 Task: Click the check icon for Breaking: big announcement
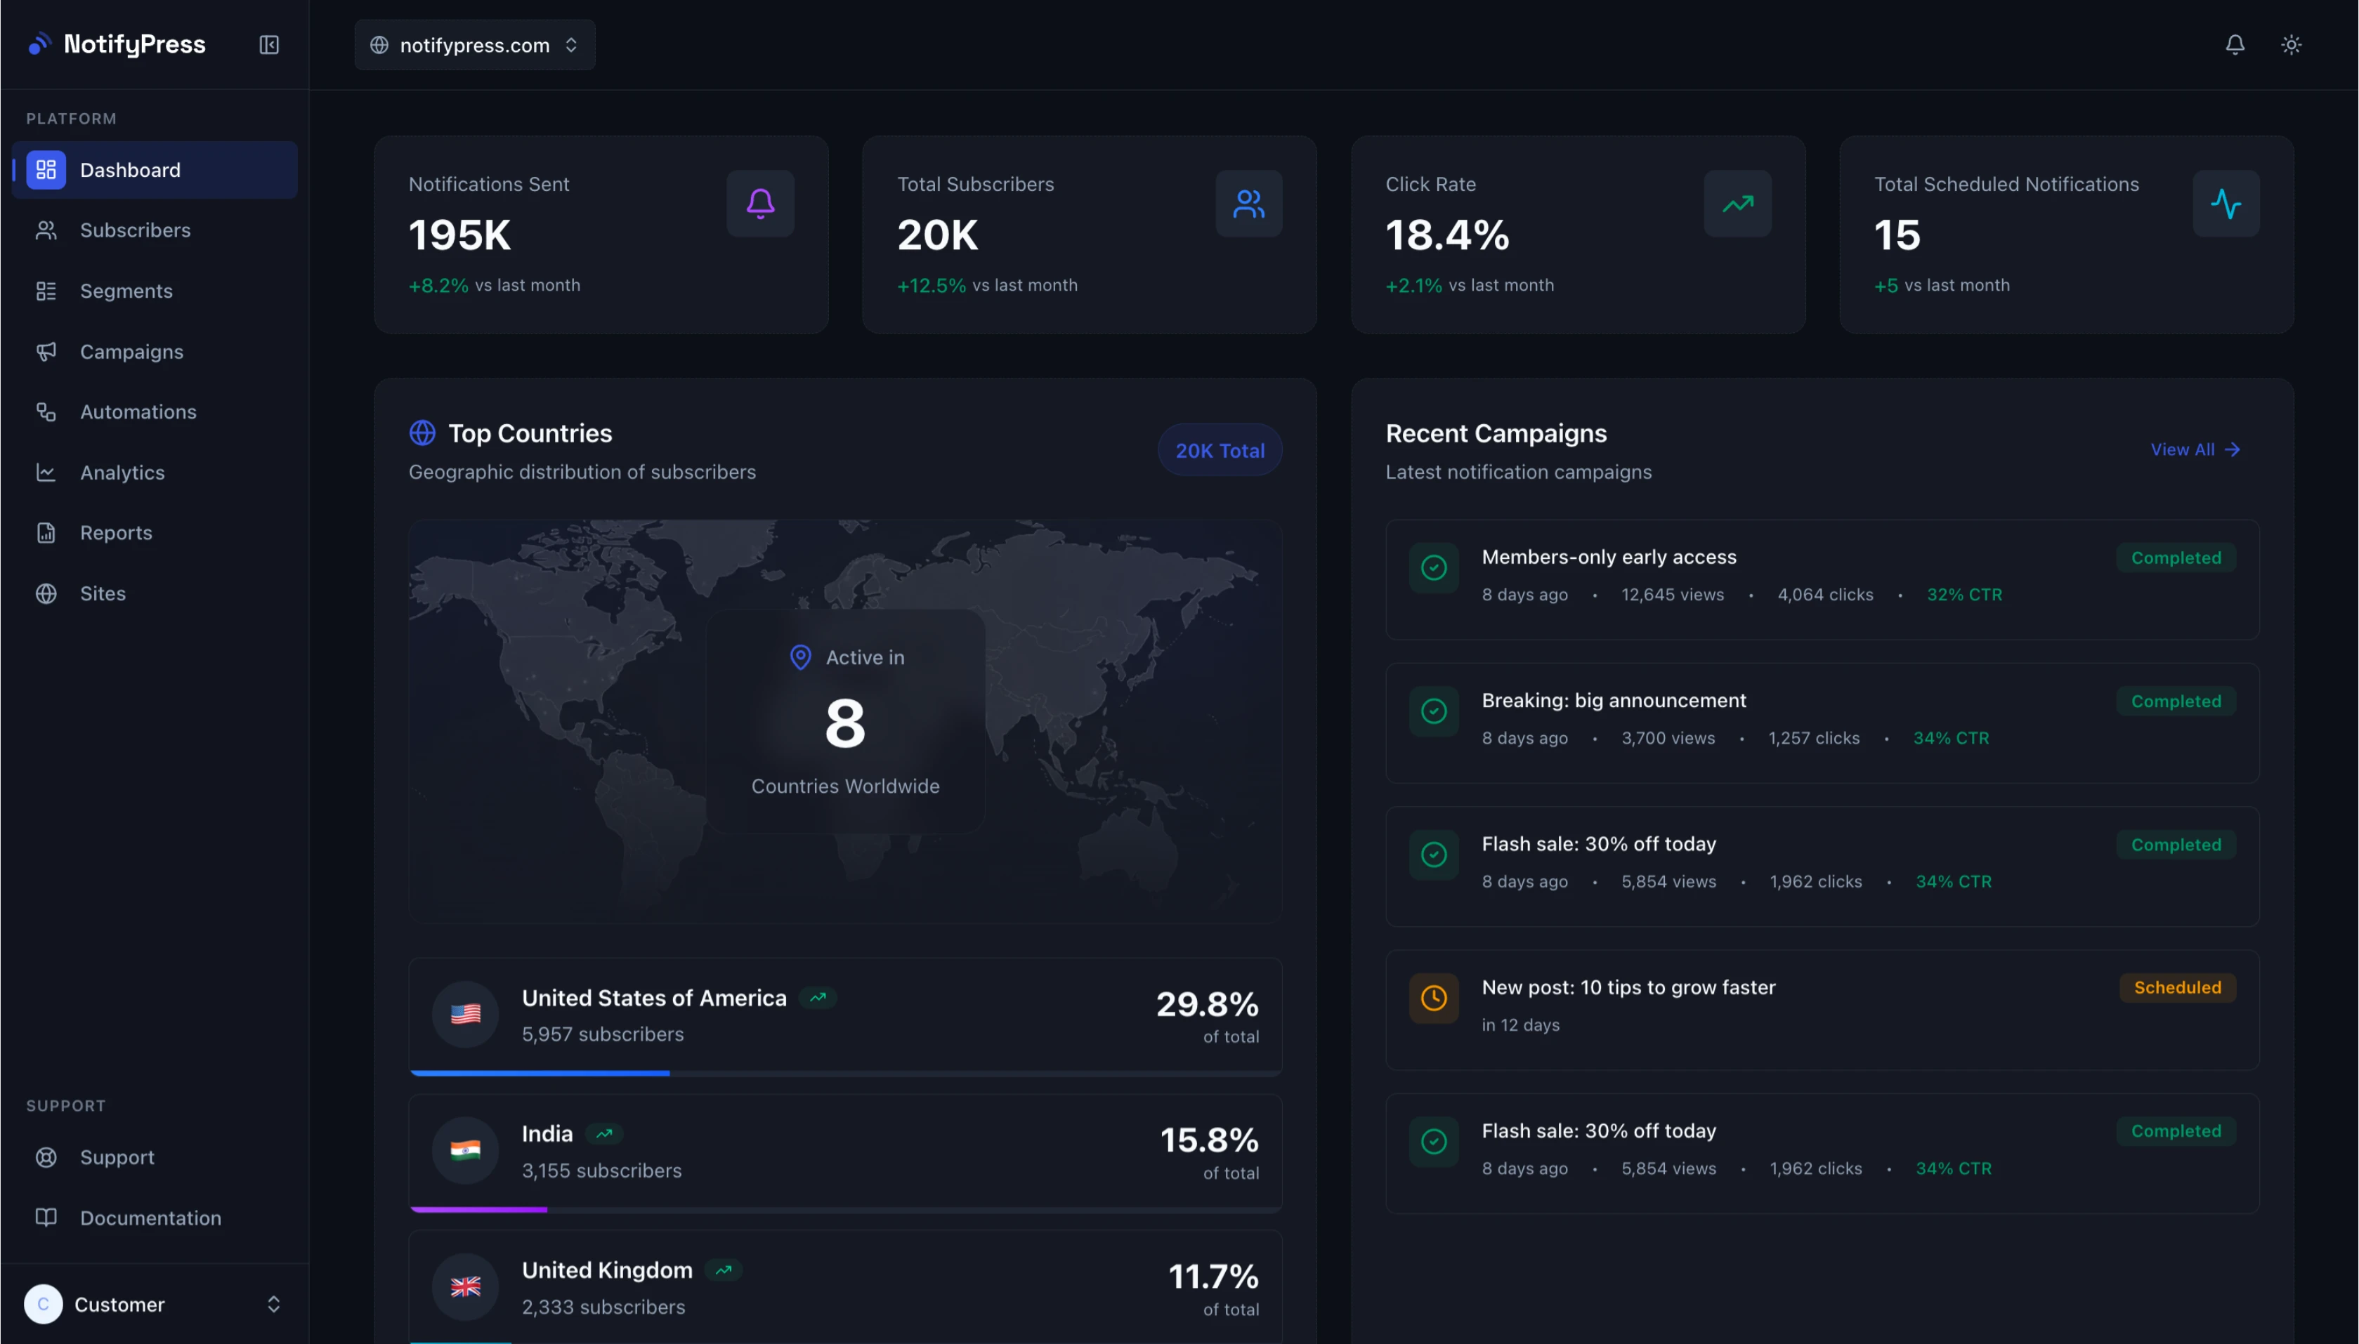point(1433,711)
